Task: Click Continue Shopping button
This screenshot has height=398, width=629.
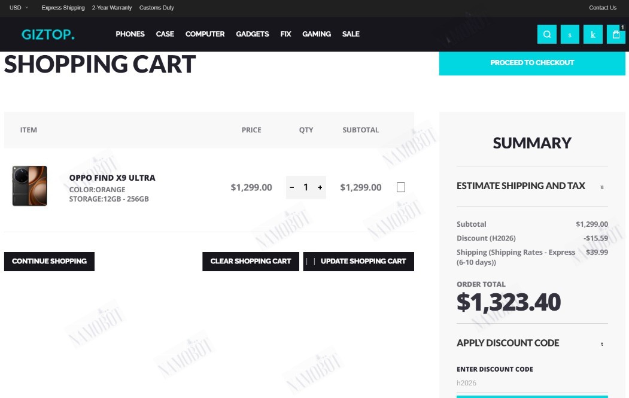Action: (x=49, y=261)
